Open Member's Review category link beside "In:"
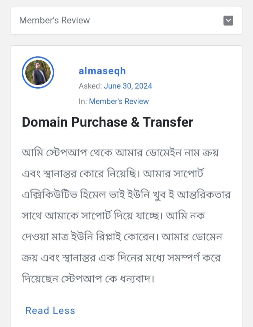253x327 pixels. [119, 101]
